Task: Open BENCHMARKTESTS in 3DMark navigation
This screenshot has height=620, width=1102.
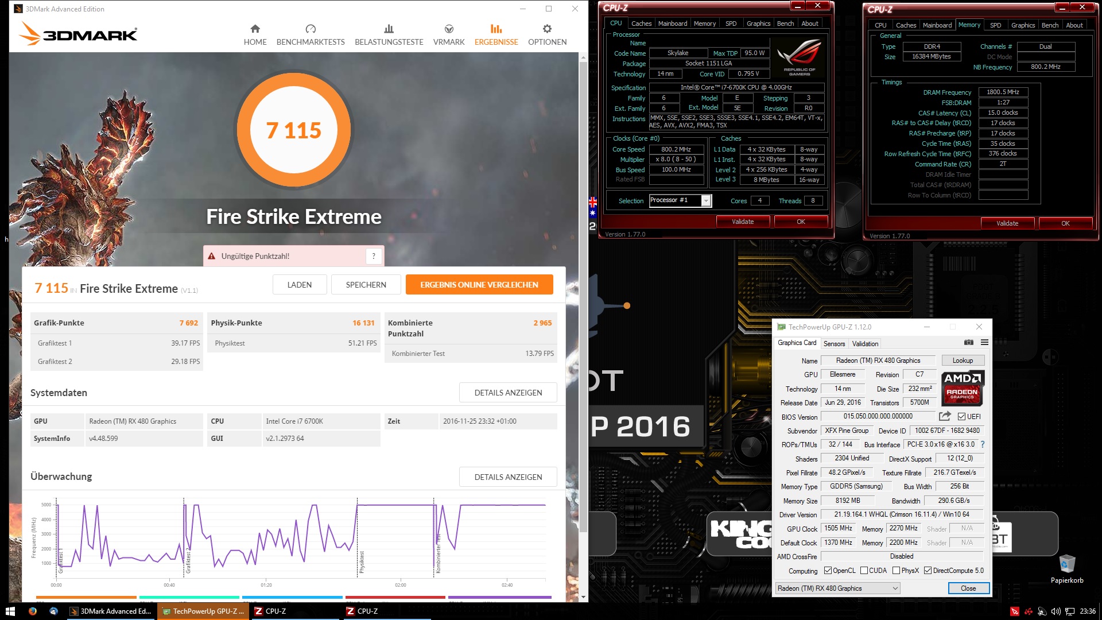Action: coord(311,35)
